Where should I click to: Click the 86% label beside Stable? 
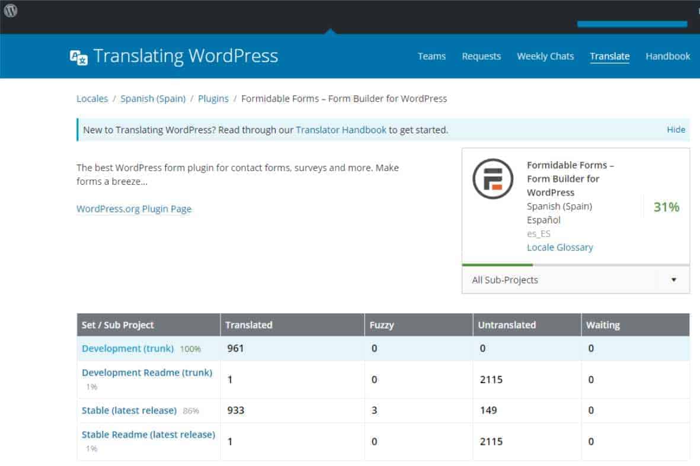pyautogui.click(x=191, y=411)
